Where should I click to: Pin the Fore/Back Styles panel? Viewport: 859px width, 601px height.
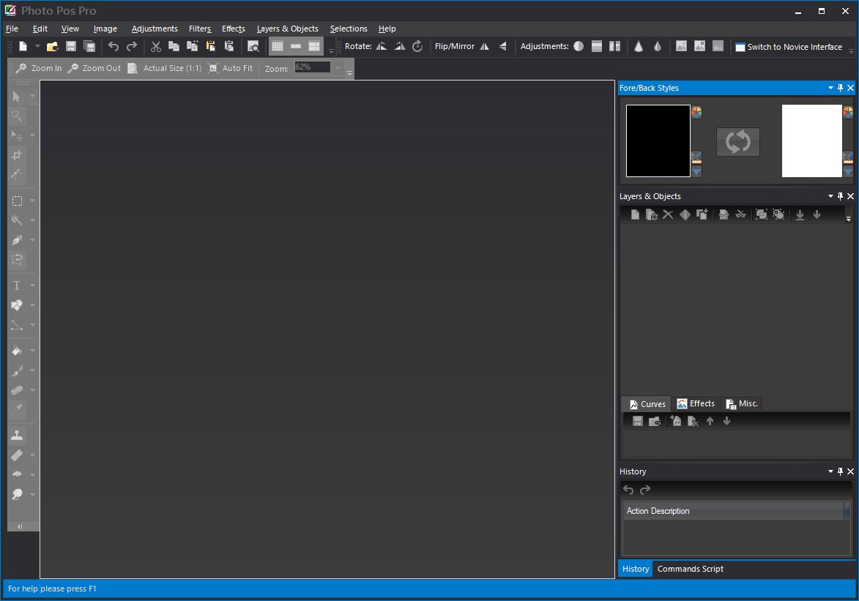click(x=841, y=88)
